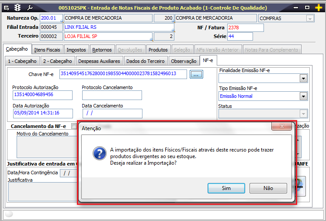Viewport: 326px width, 221px height.
Task: Open the Itens Fiscais tab
Action: click(47, 50)
